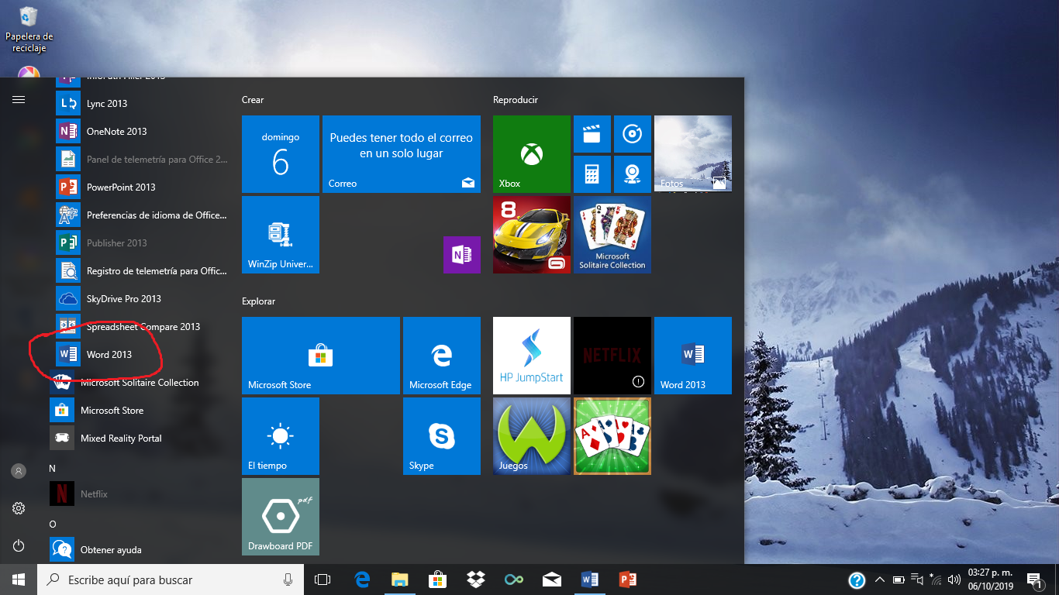The image size is (1059, 595).
Task: Open the user account options
Action: tap(19, 471)
